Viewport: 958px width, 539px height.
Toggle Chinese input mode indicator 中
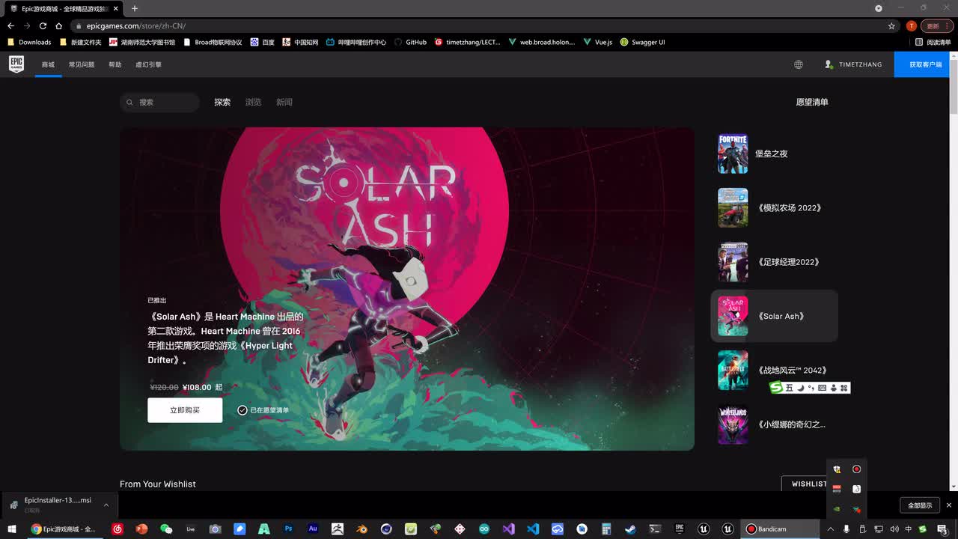[909, 529]
